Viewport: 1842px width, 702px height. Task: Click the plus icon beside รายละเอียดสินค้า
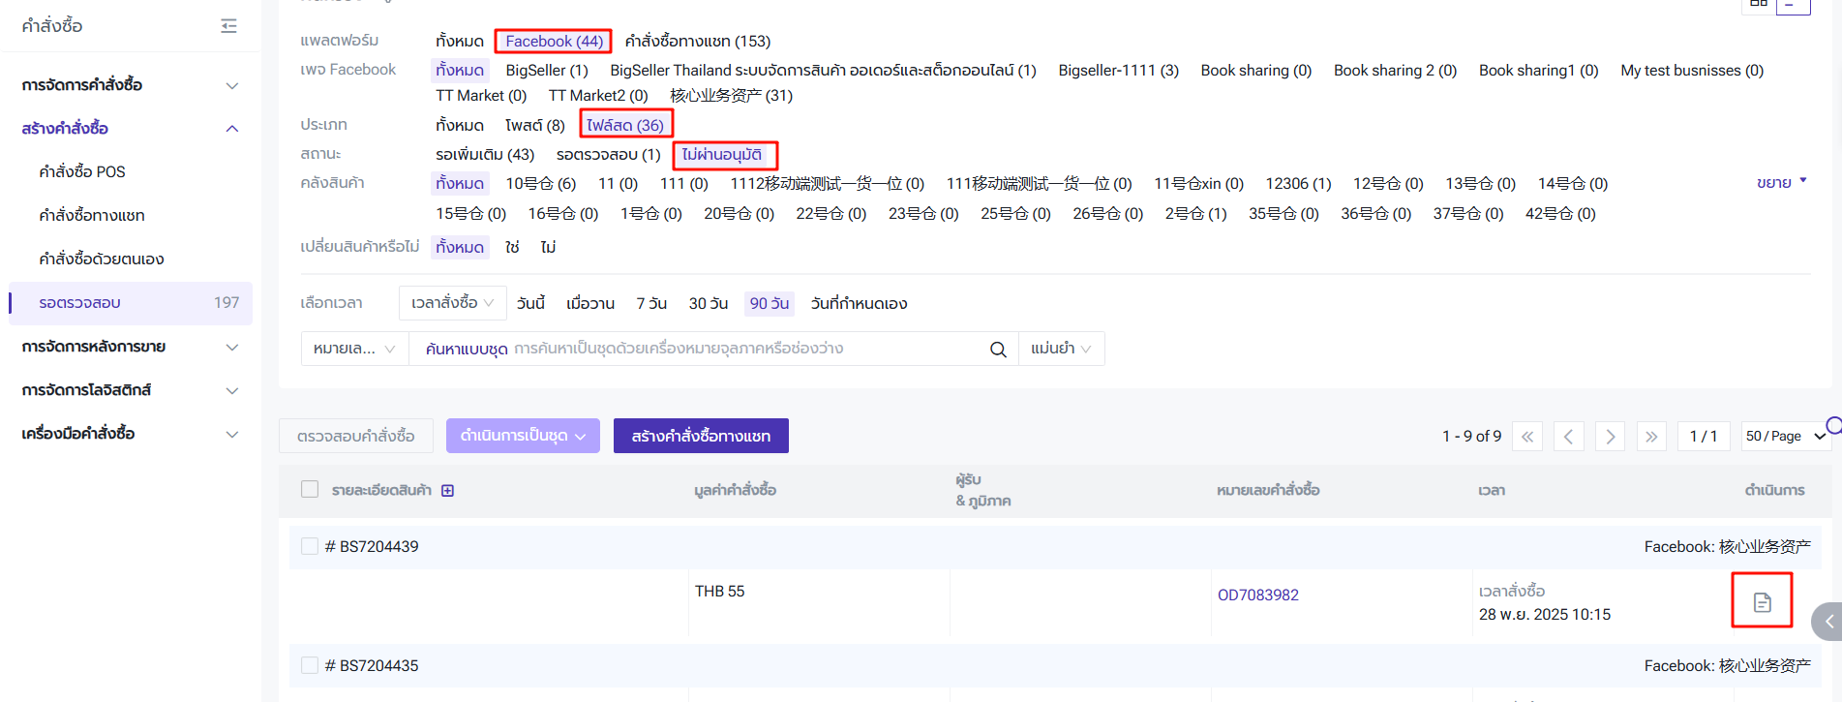pyautogui.click(x=447, y=491)
